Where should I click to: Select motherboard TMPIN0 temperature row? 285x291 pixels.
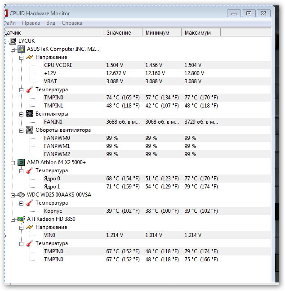(x=157, y=98)
